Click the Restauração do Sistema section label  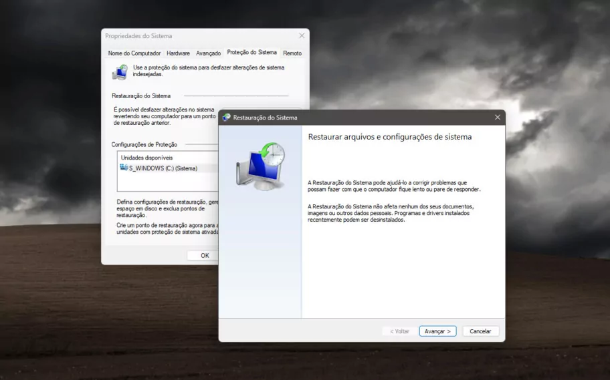[x=141, y=96]
